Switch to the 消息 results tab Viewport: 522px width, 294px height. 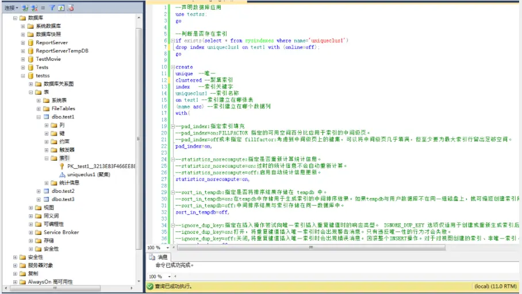159,257
